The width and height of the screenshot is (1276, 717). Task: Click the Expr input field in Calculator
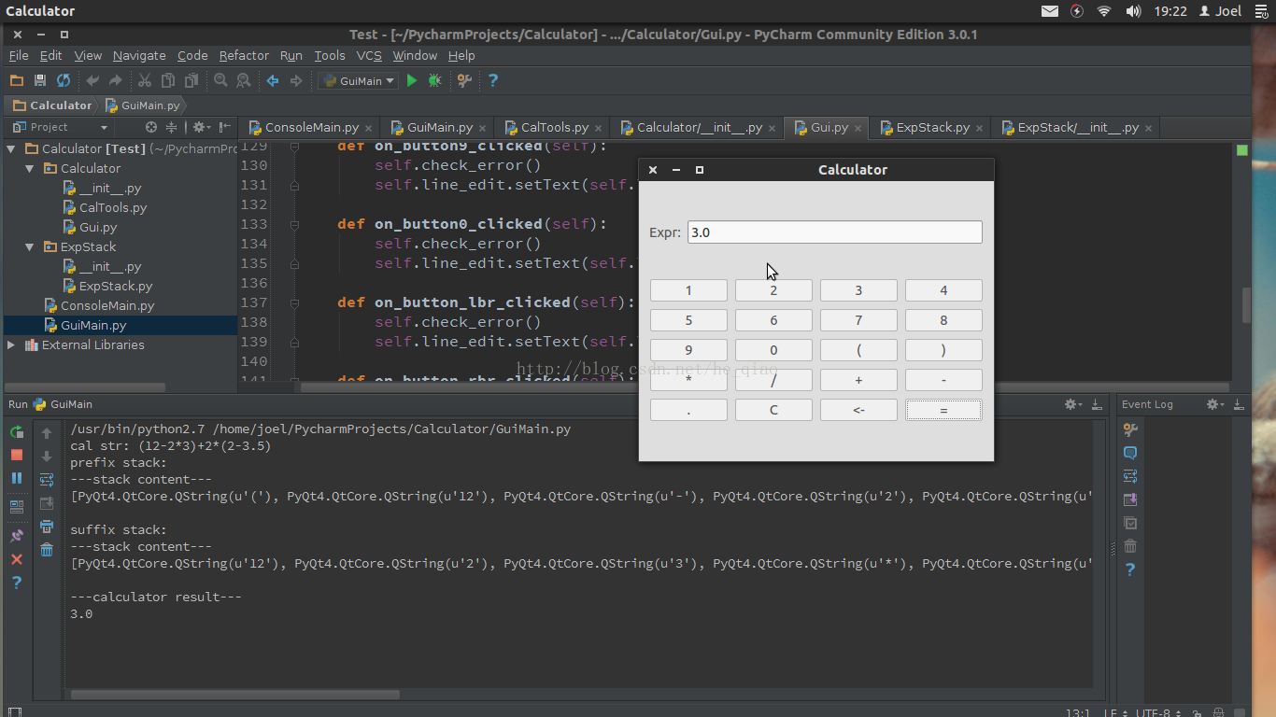pos(834,232)
